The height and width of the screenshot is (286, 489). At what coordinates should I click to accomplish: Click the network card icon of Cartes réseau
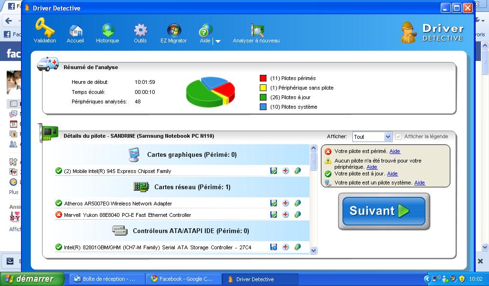(x=141, y=187)
